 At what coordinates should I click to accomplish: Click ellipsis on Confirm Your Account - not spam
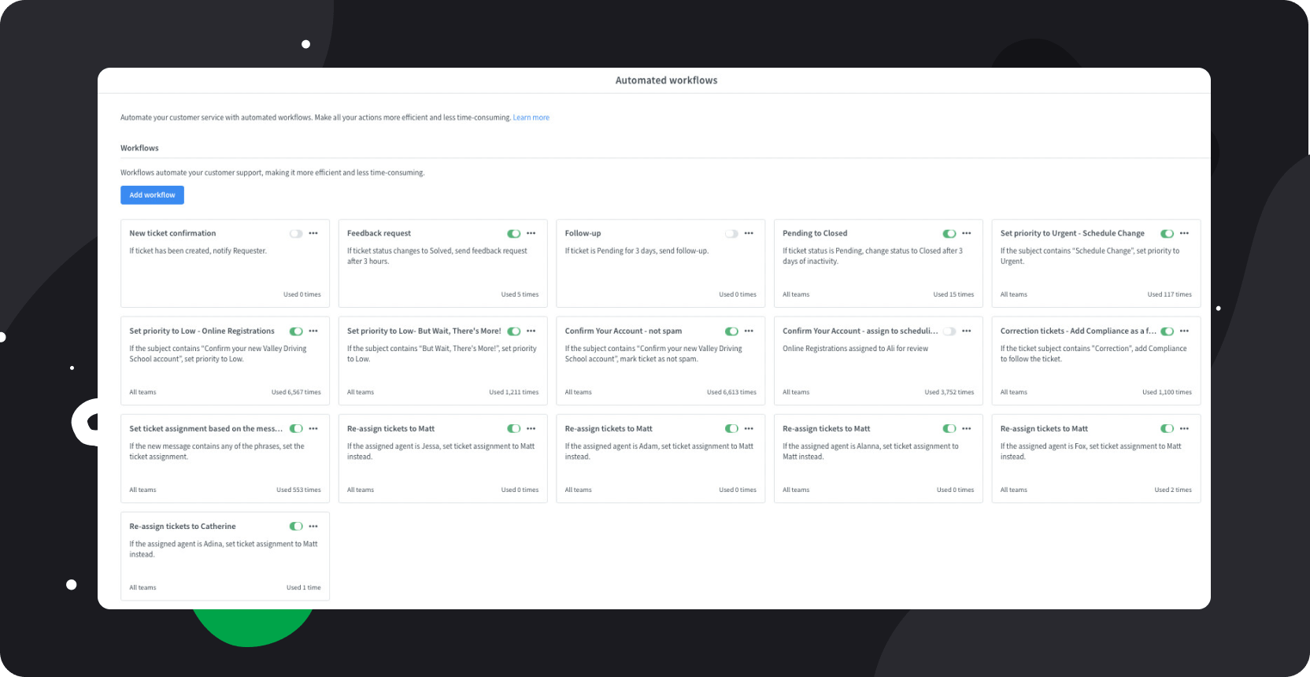pos(749,331)
